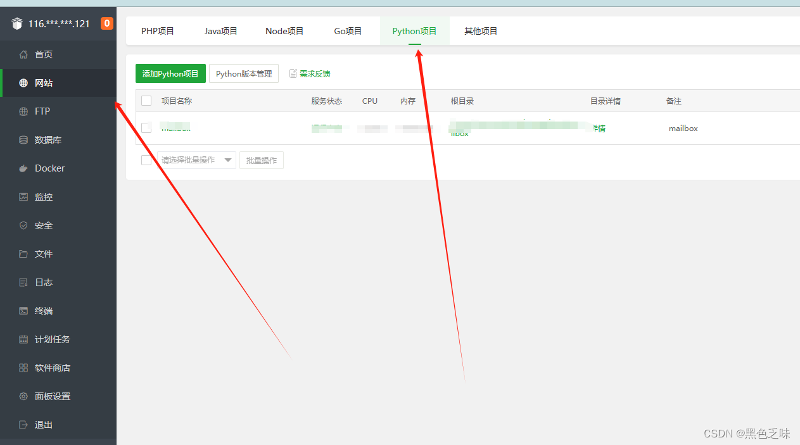This screenshot has width=800, height=445.
Task: Open the 文件 folder icon
Action: tap(23, 254)
